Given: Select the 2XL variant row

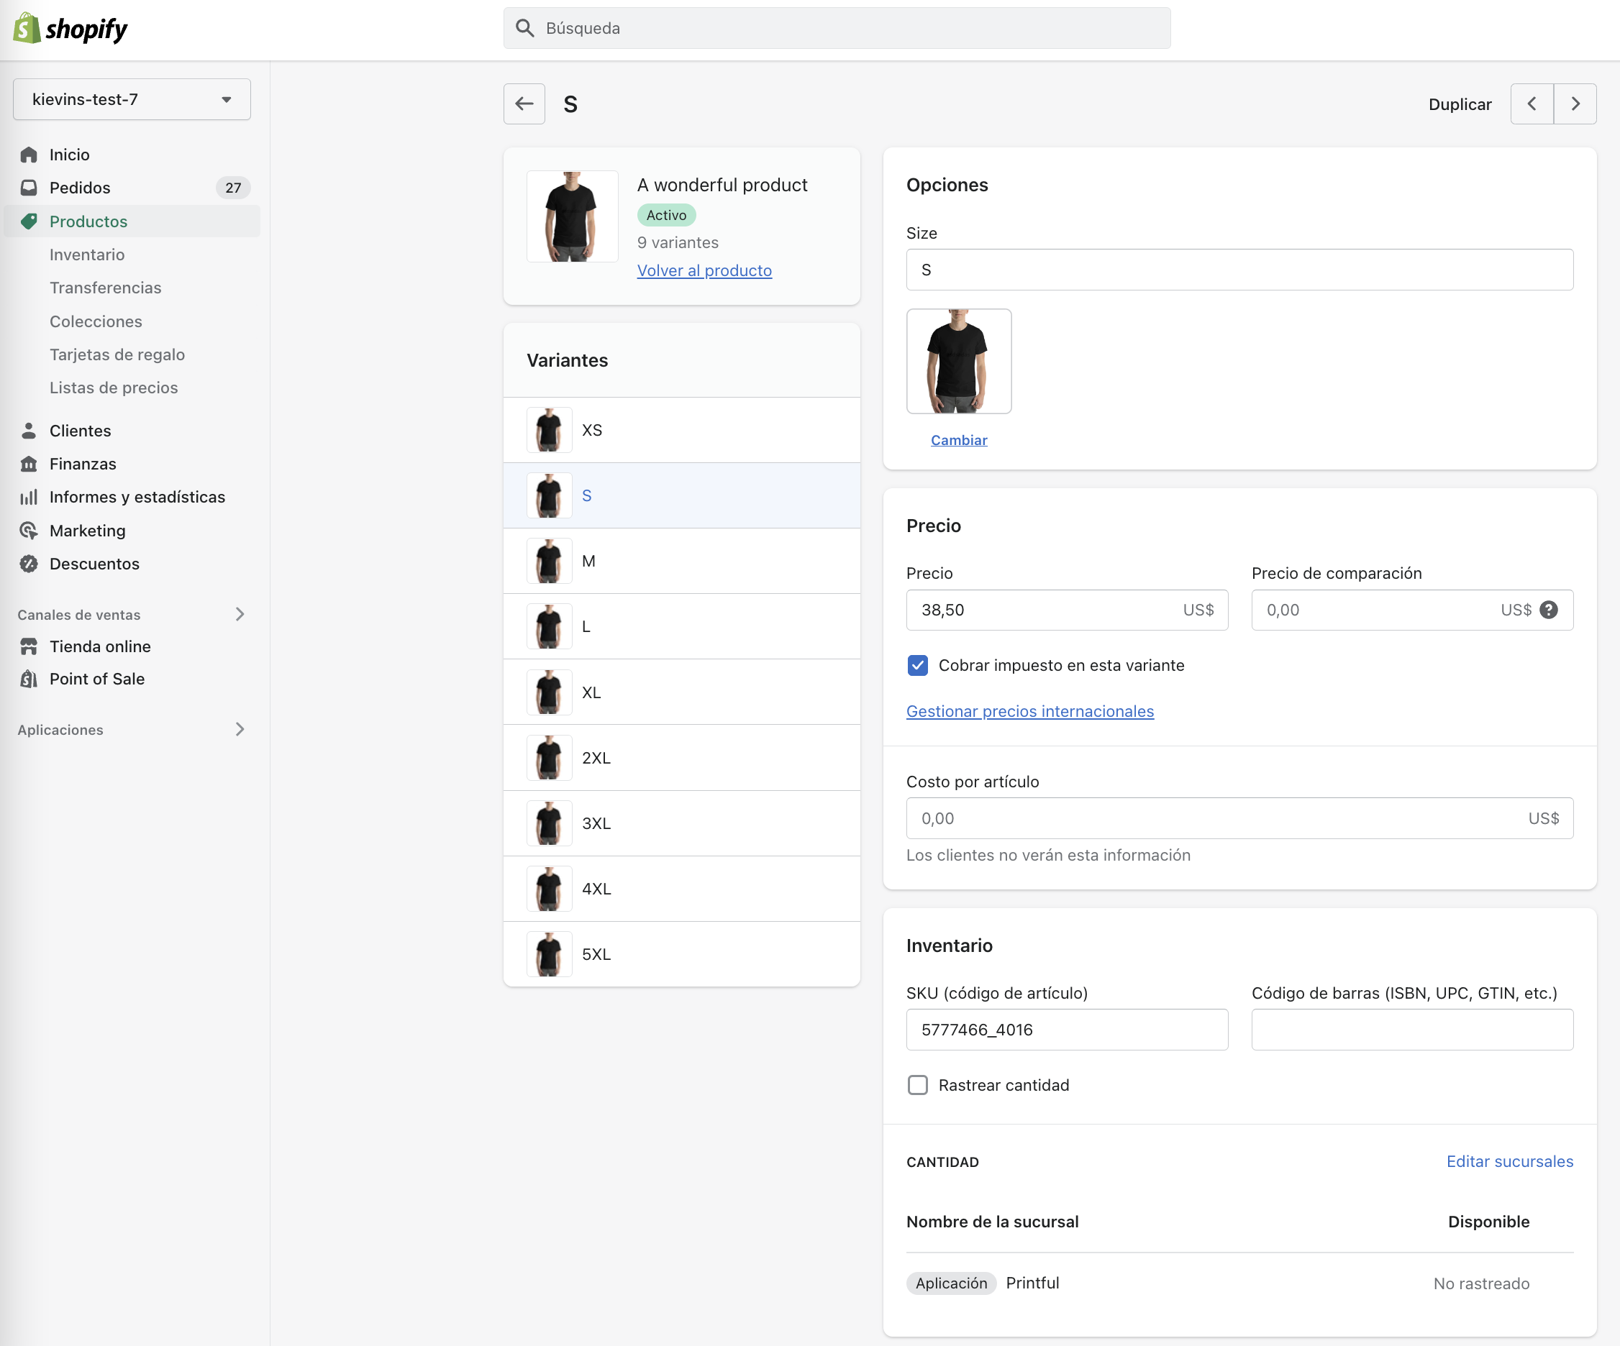Looking at the screenshot, I should 682,758.
